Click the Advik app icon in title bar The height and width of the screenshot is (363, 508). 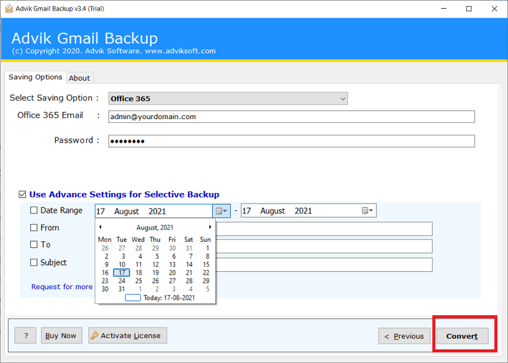point(9,9)
